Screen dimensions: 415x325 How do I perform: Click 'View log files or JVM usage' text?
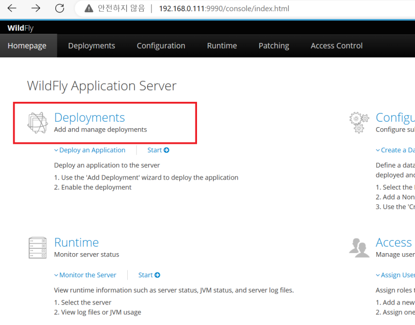pyautogui.click(x=97, y=312)
